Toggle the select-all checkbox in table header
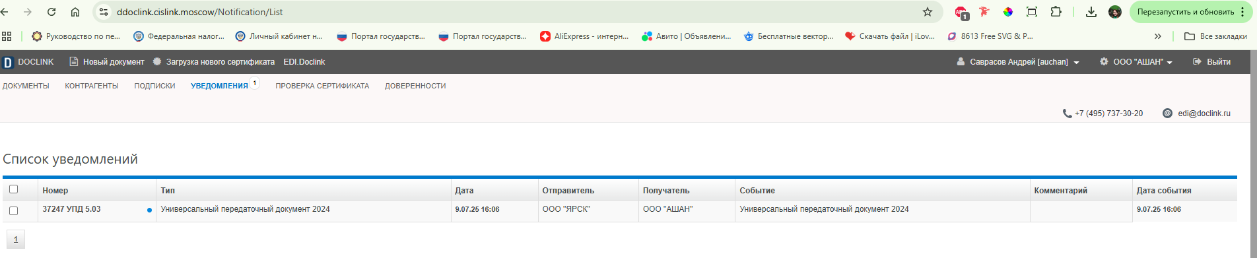This screenshot has height=258, width=1257. [x=13, y=189]
